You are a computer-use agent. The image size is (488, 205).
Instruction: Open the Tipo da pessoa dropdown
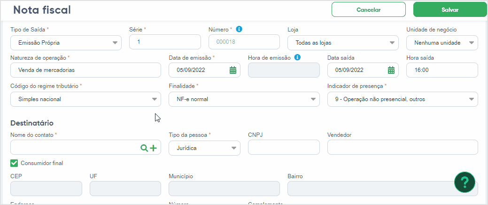point(204,148)
